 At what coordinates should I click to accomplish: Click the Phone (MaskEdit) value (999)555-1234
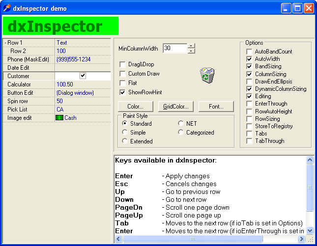(x=73, y=59)
